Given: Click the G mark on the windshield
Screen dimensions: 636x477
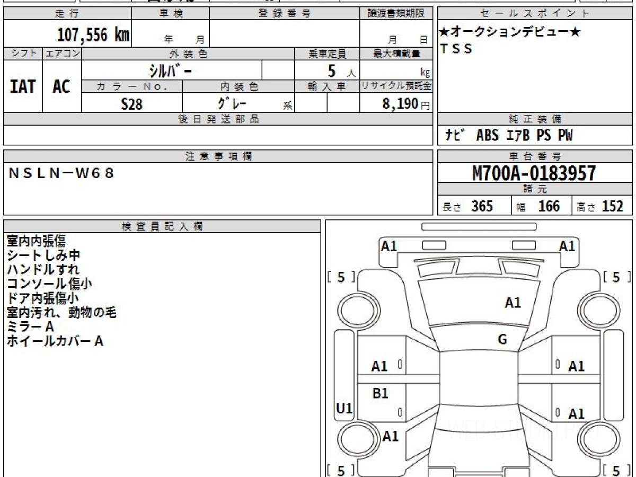Looking at the screenshot, I should click(502, 340).
